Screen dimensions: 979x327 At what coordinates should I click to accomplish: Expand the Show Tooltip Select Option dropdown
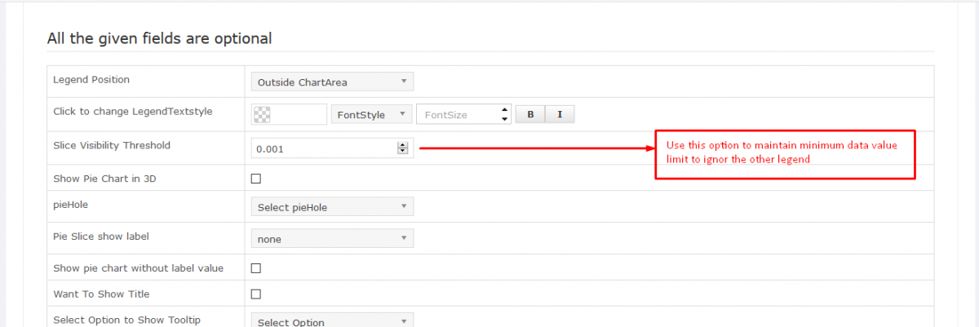(332, 321)
